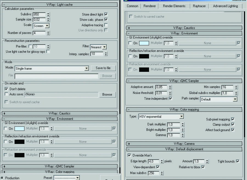Open Color mapping Type HSV exponential dropdown
The height and width of the screenshot is (180, 247).
point(161,117)
